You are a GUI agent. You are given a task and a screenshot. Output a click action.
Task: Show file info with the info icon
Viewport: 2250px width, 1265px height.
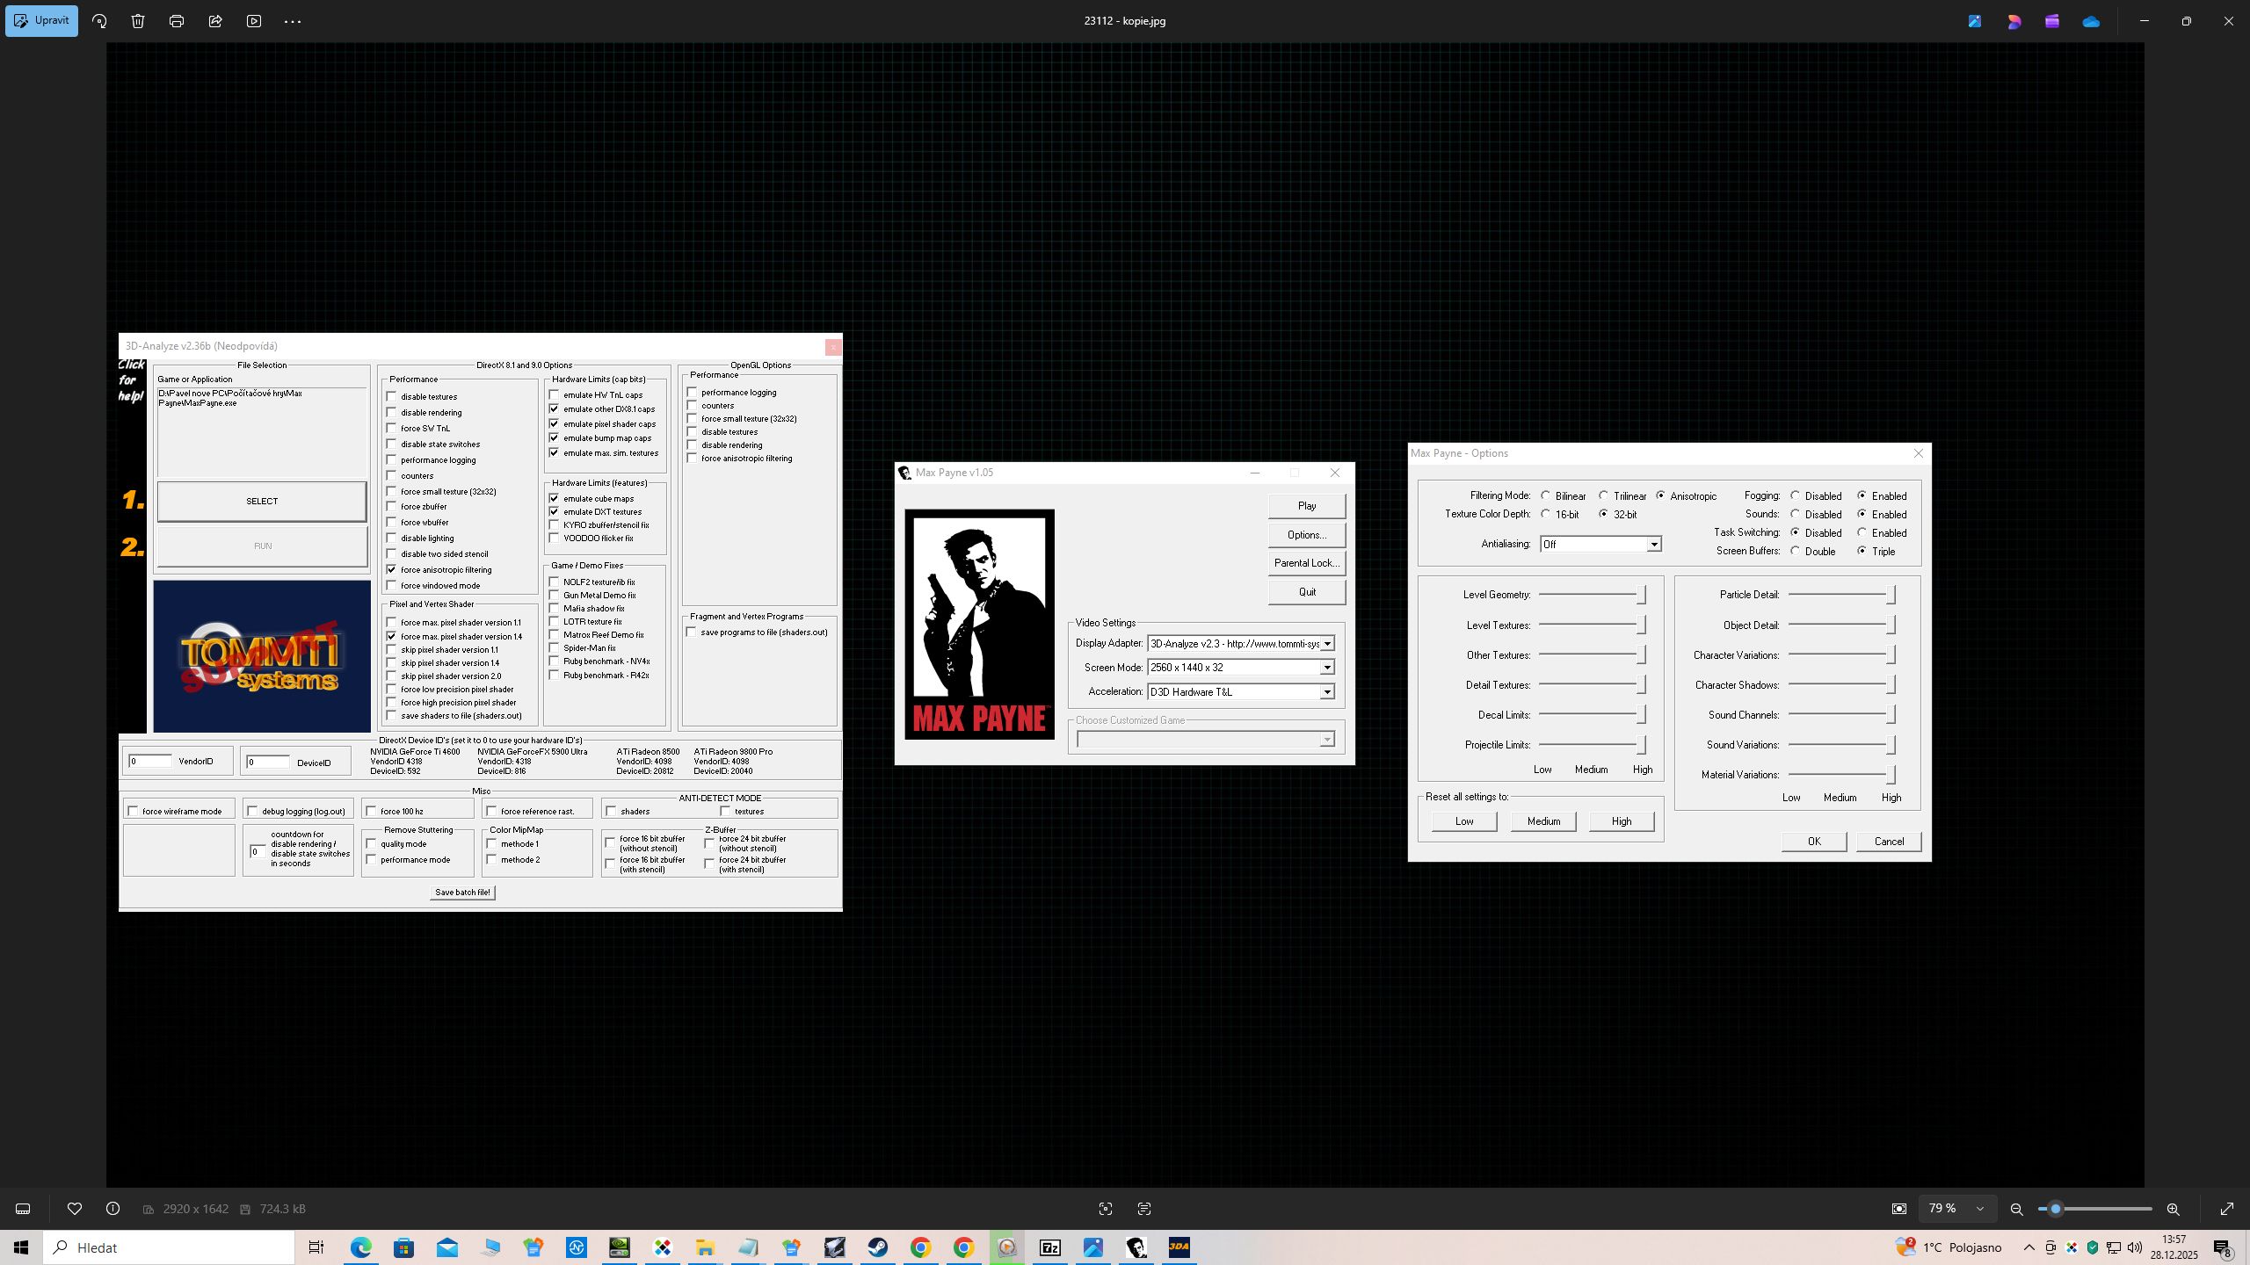click(x=112, y=1209)
